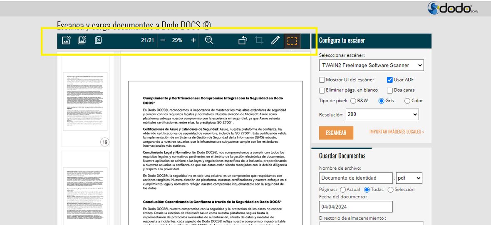
Task: Click the ESCANEAR button
Action: 336,133
